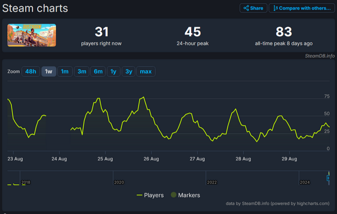Select the 1w zoom range
Viewport: 337px width, 214px height.
[x=49, y=72]
